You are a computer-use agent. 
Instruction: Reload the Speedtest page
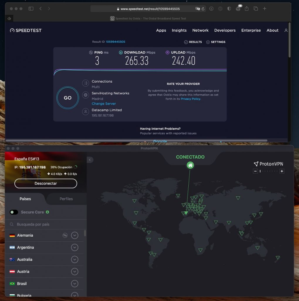tap(203, 9)
